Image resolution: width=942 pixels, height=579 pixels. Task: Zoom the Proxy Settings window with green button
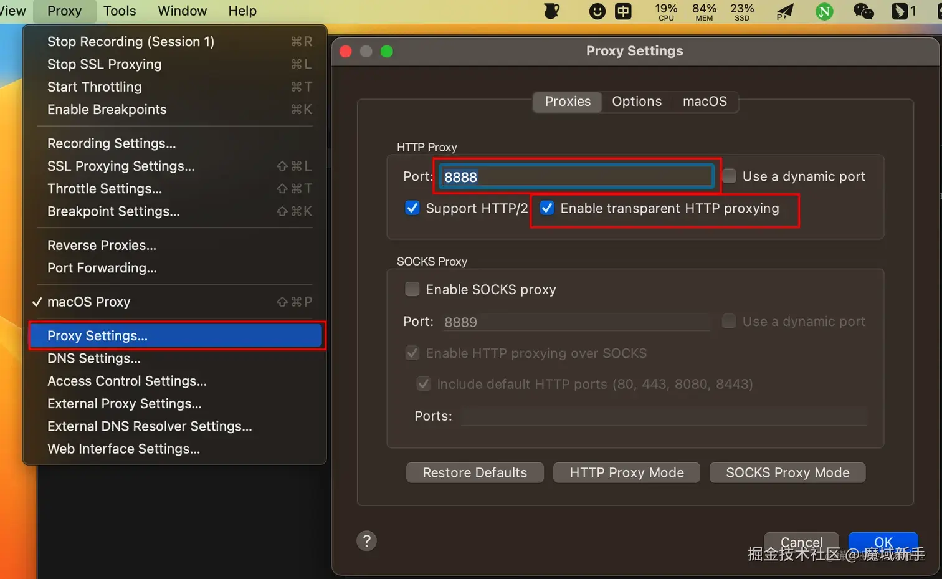(387, 51)
